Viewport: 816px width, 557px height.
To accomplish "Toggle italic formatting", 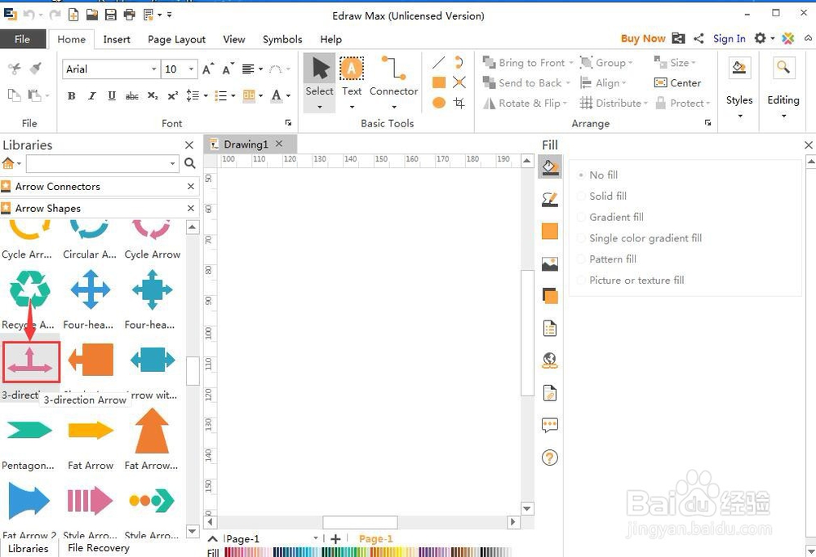I will click(91, 95).
